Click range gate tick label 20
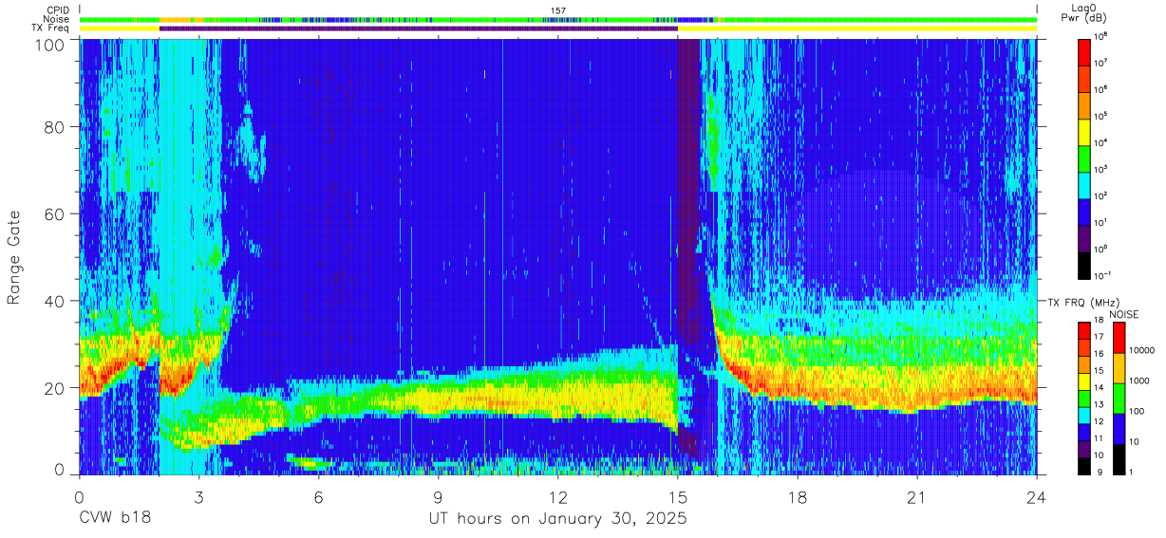 point(56,388)
